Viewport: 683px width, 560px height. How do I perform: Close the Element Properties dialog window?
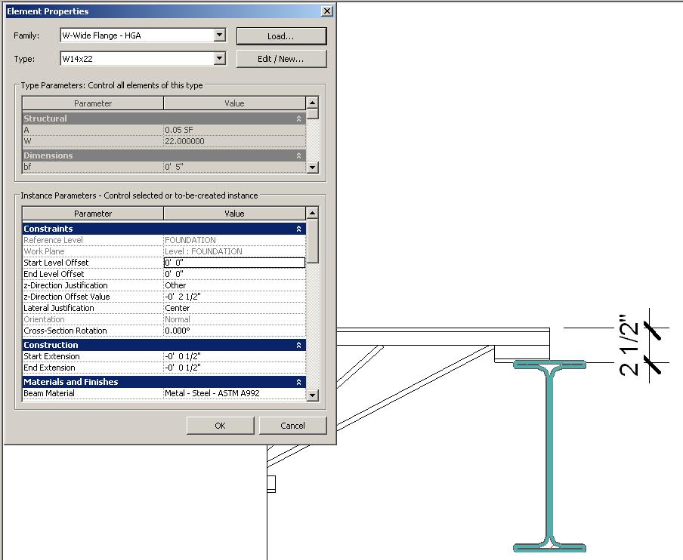(326, 11)
